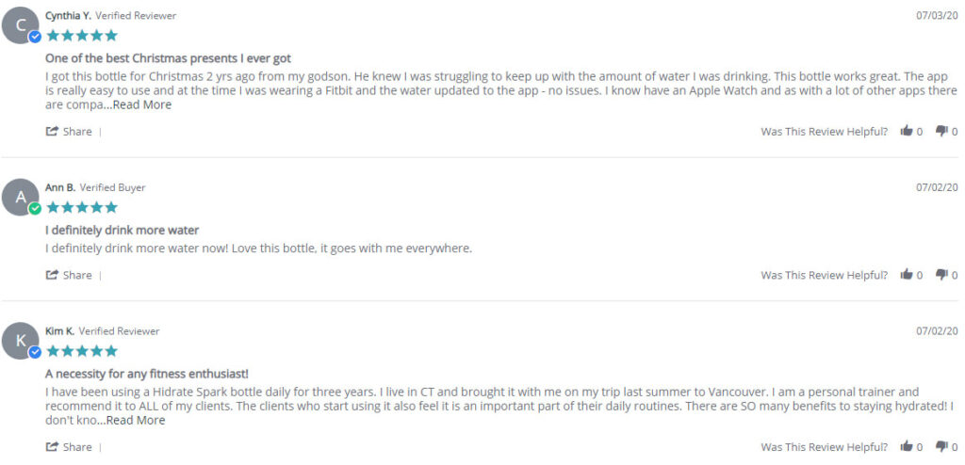Viewport: 965px width, 465px height.
Task: Click the star rating on Ann B.'s review
Action: click(x=82, y=207)
